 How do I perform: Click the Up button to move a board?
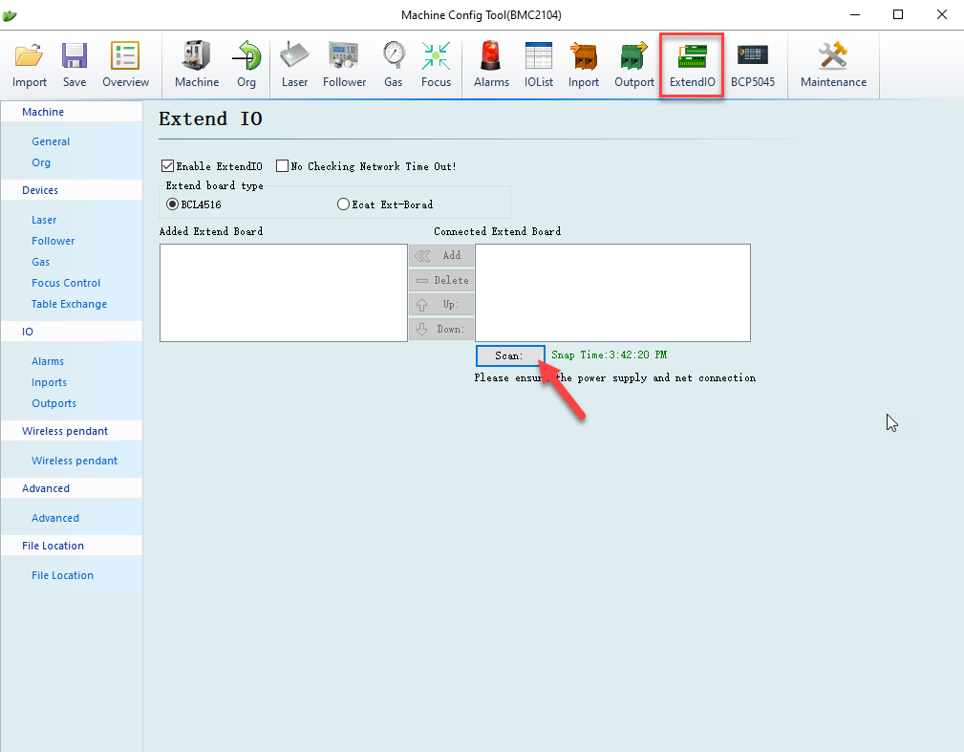point(441,305)
